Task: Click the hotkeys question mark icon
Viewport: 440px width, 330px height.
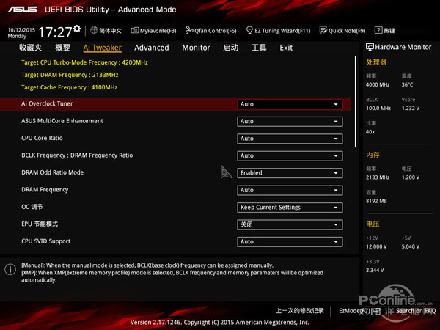Action: coord(378,30)
